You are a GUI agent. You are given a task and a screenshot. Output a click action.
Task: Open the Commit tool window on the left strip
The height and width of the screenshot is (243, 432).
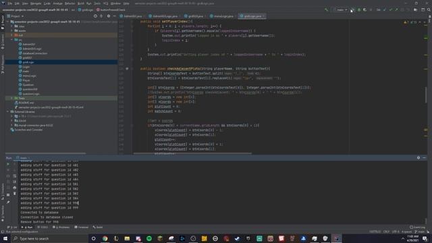(3, 42)
